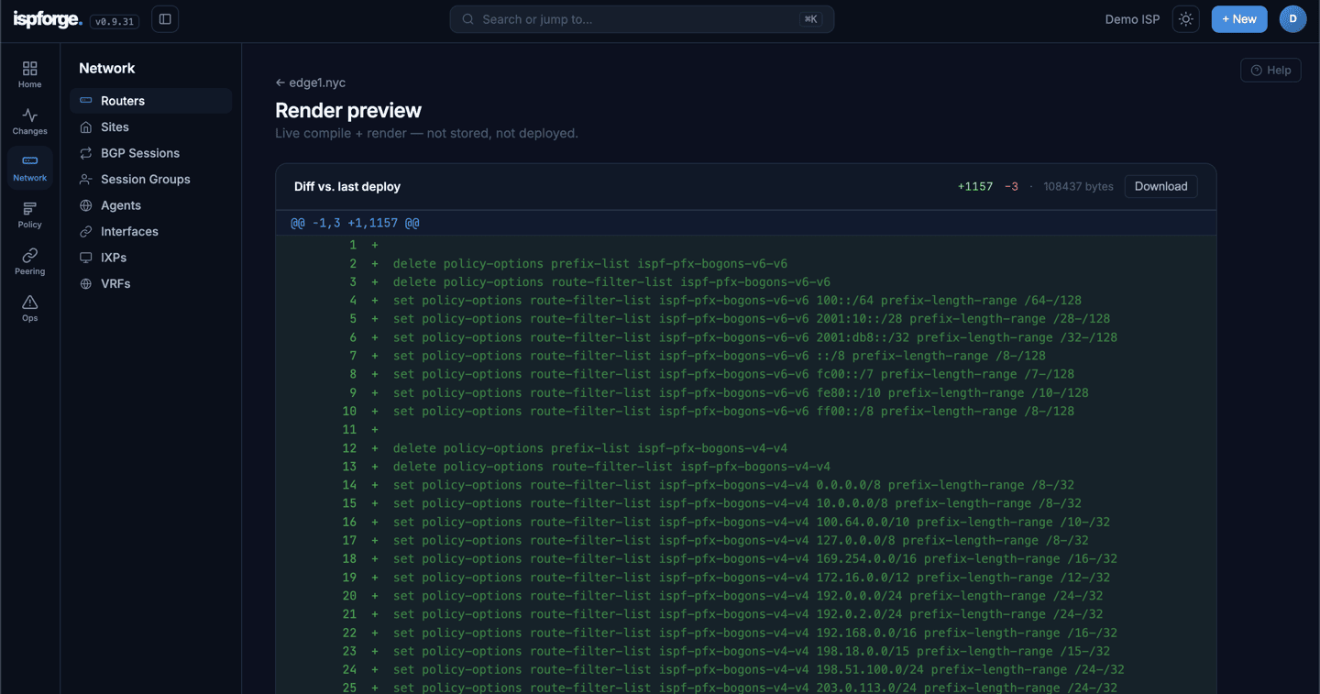The image size is (1320, 694).
Task: Open the Sites menu item
Action: (151, 127)
